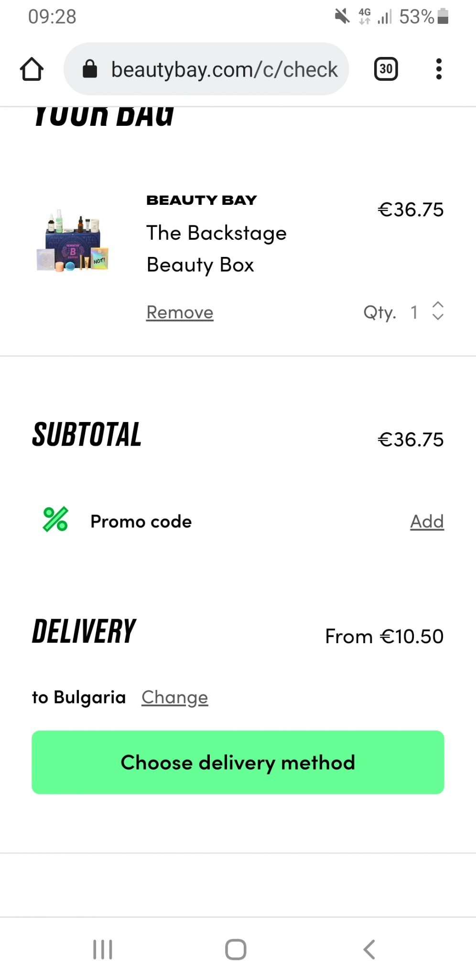Open the tab switcher showing 30 tabs
The image size is (476, 980).
click(x=386, y=69)
